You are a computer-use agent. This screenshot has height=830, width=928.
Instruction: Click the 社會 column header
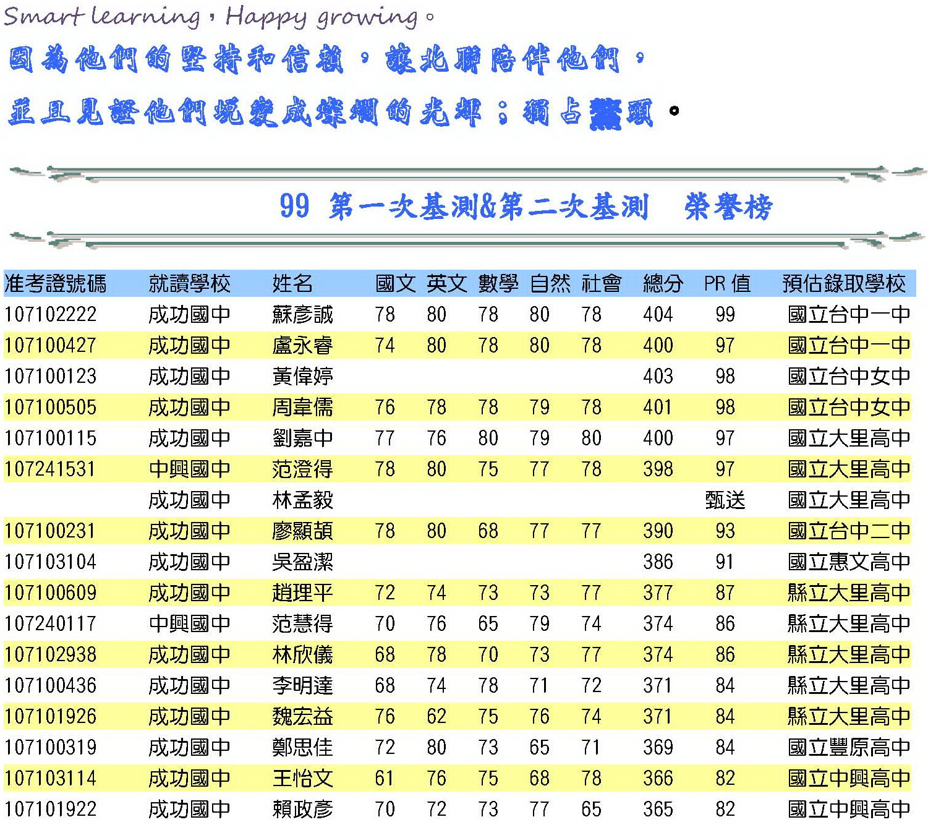(x=602, y=284)
